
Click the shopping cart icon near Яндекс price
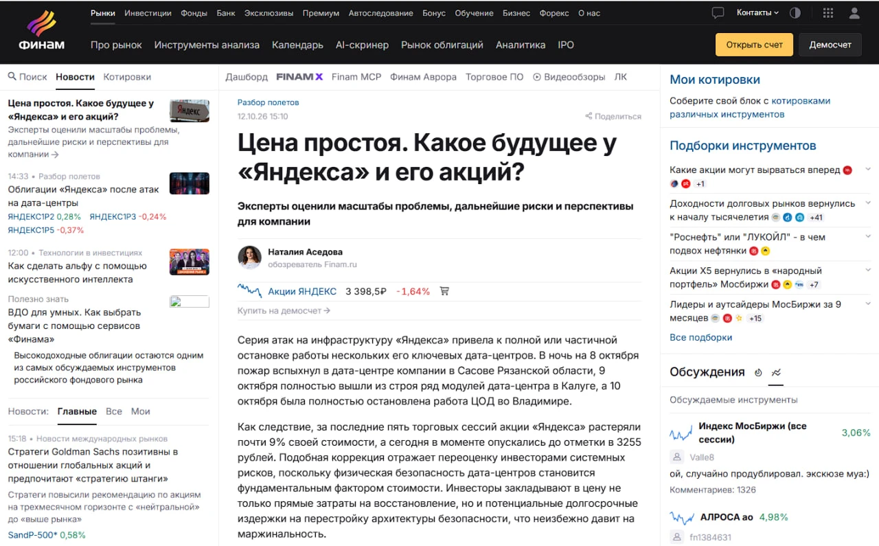pyautogui.click(x=444, y=291)
